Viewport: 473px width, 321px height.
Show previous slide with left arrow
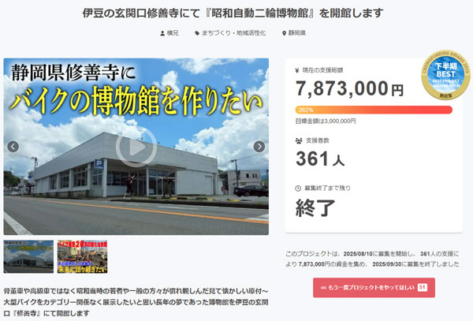13,147
